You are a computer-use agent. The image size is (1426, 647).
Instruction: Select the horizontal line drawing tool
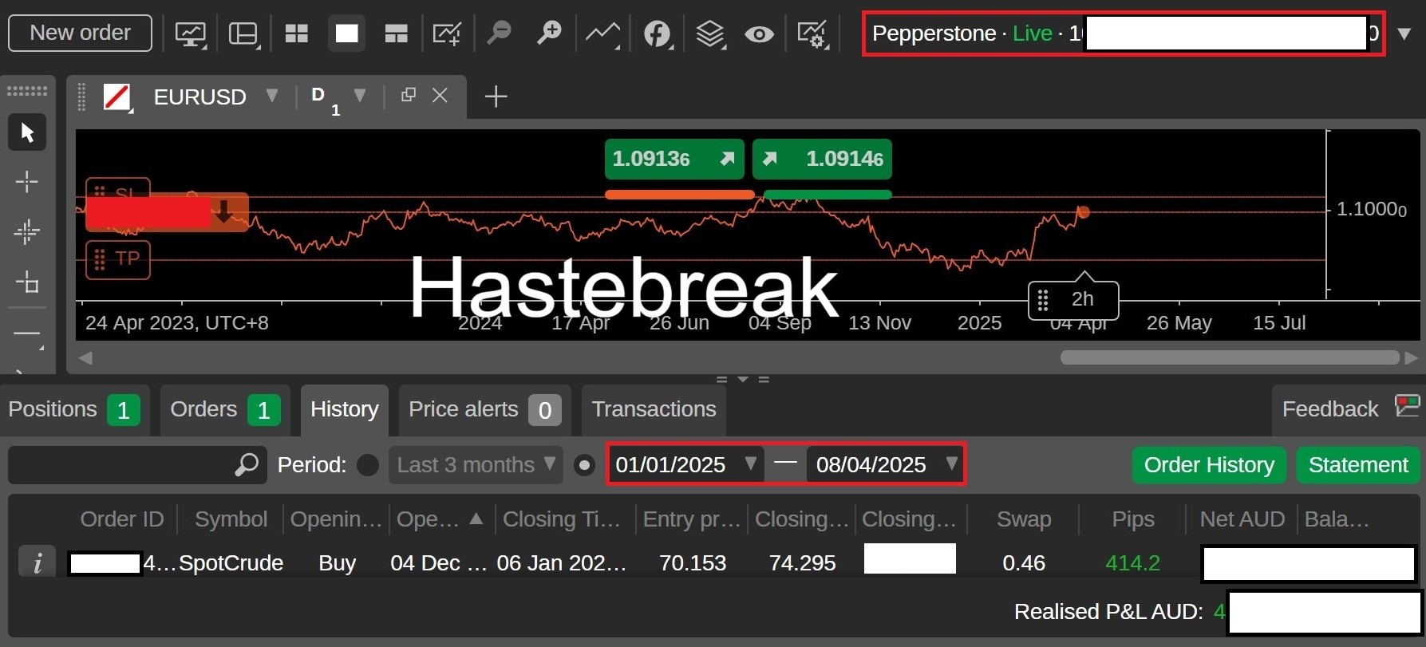click(x=27, y=333)
